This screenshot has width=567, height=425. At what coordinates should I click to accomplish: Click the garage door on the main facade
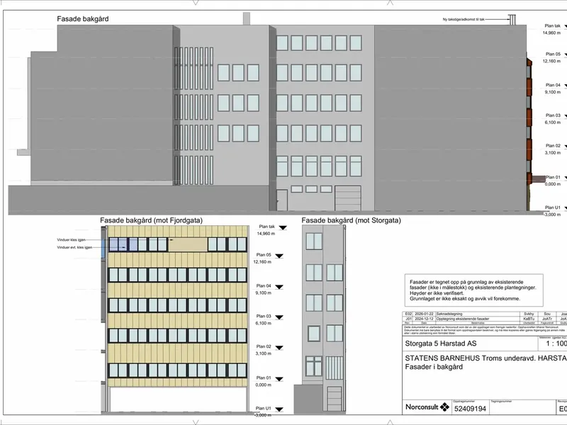click(x=347, y=198)
